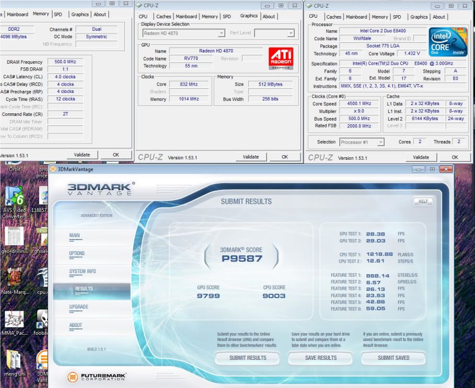Click OK in the CPU-Z CPU window

coord(455,157)
